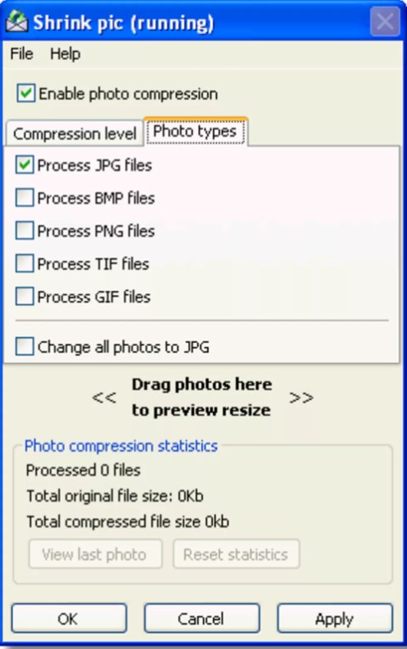The width and height of the screenshot is (407, 649).
Task: Confirm settings with the OK button
Action: click(x=69, y=618)
